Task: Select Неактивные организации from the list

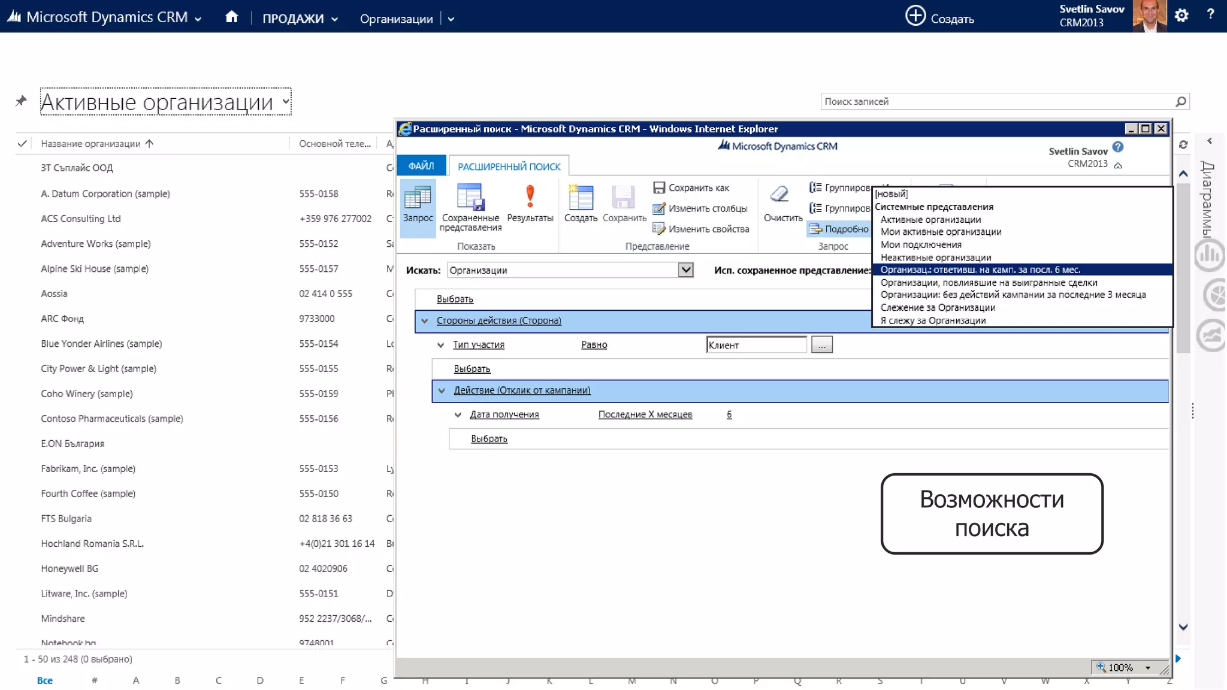Action: click(935, 258)
